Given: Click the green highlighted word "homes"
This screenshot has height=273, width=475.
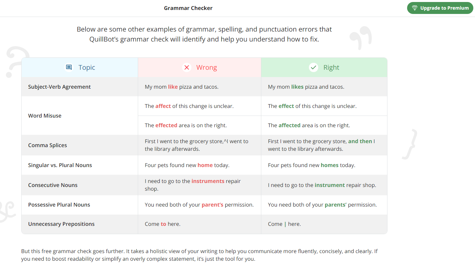Looking at the screenshot, I should (330, 165).
